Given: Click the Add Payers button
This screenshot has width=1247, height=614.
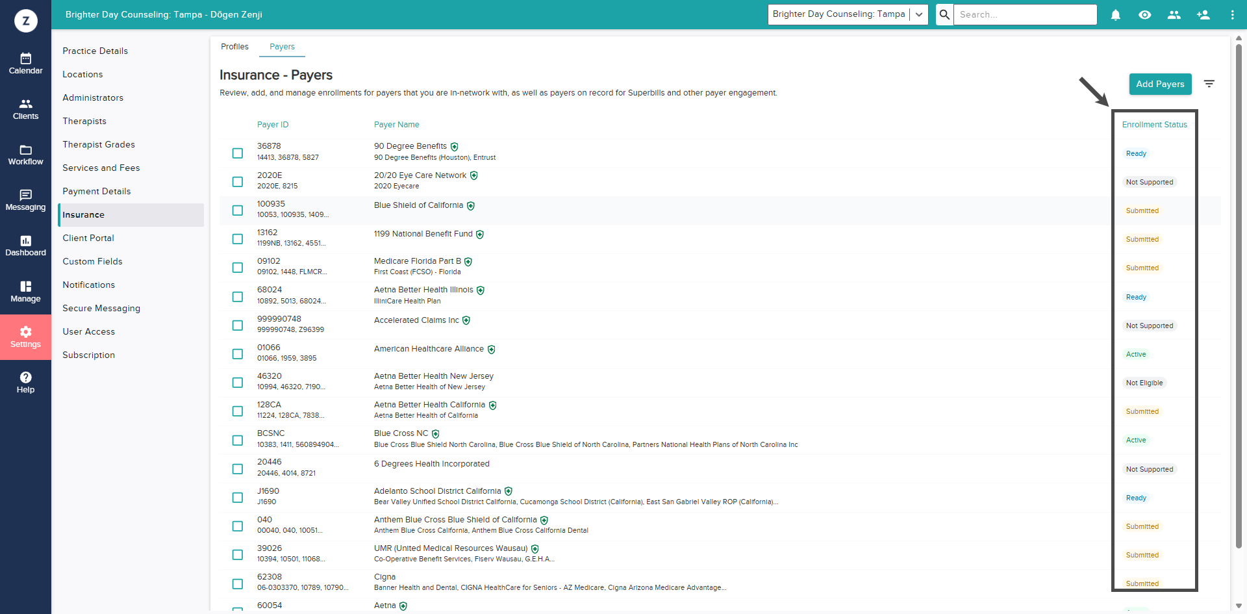Looking at the screenshot, I should click(1160, 84).
